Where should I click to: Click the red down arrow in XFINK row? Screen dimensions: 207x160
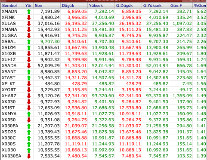tap(29, 18)
